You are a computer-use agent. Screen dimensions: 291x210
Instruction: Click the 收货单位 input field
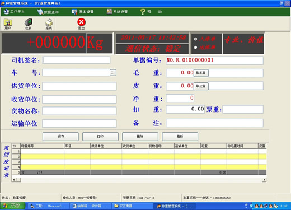[x=79, y=99]
